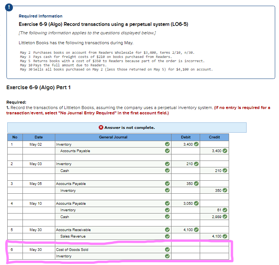
Task: Click the credit amount 2,989
Action: (x=216, y=217)
